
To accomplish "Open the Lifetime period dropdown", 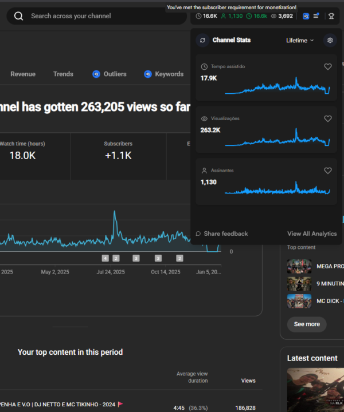I will pos(300,41).
